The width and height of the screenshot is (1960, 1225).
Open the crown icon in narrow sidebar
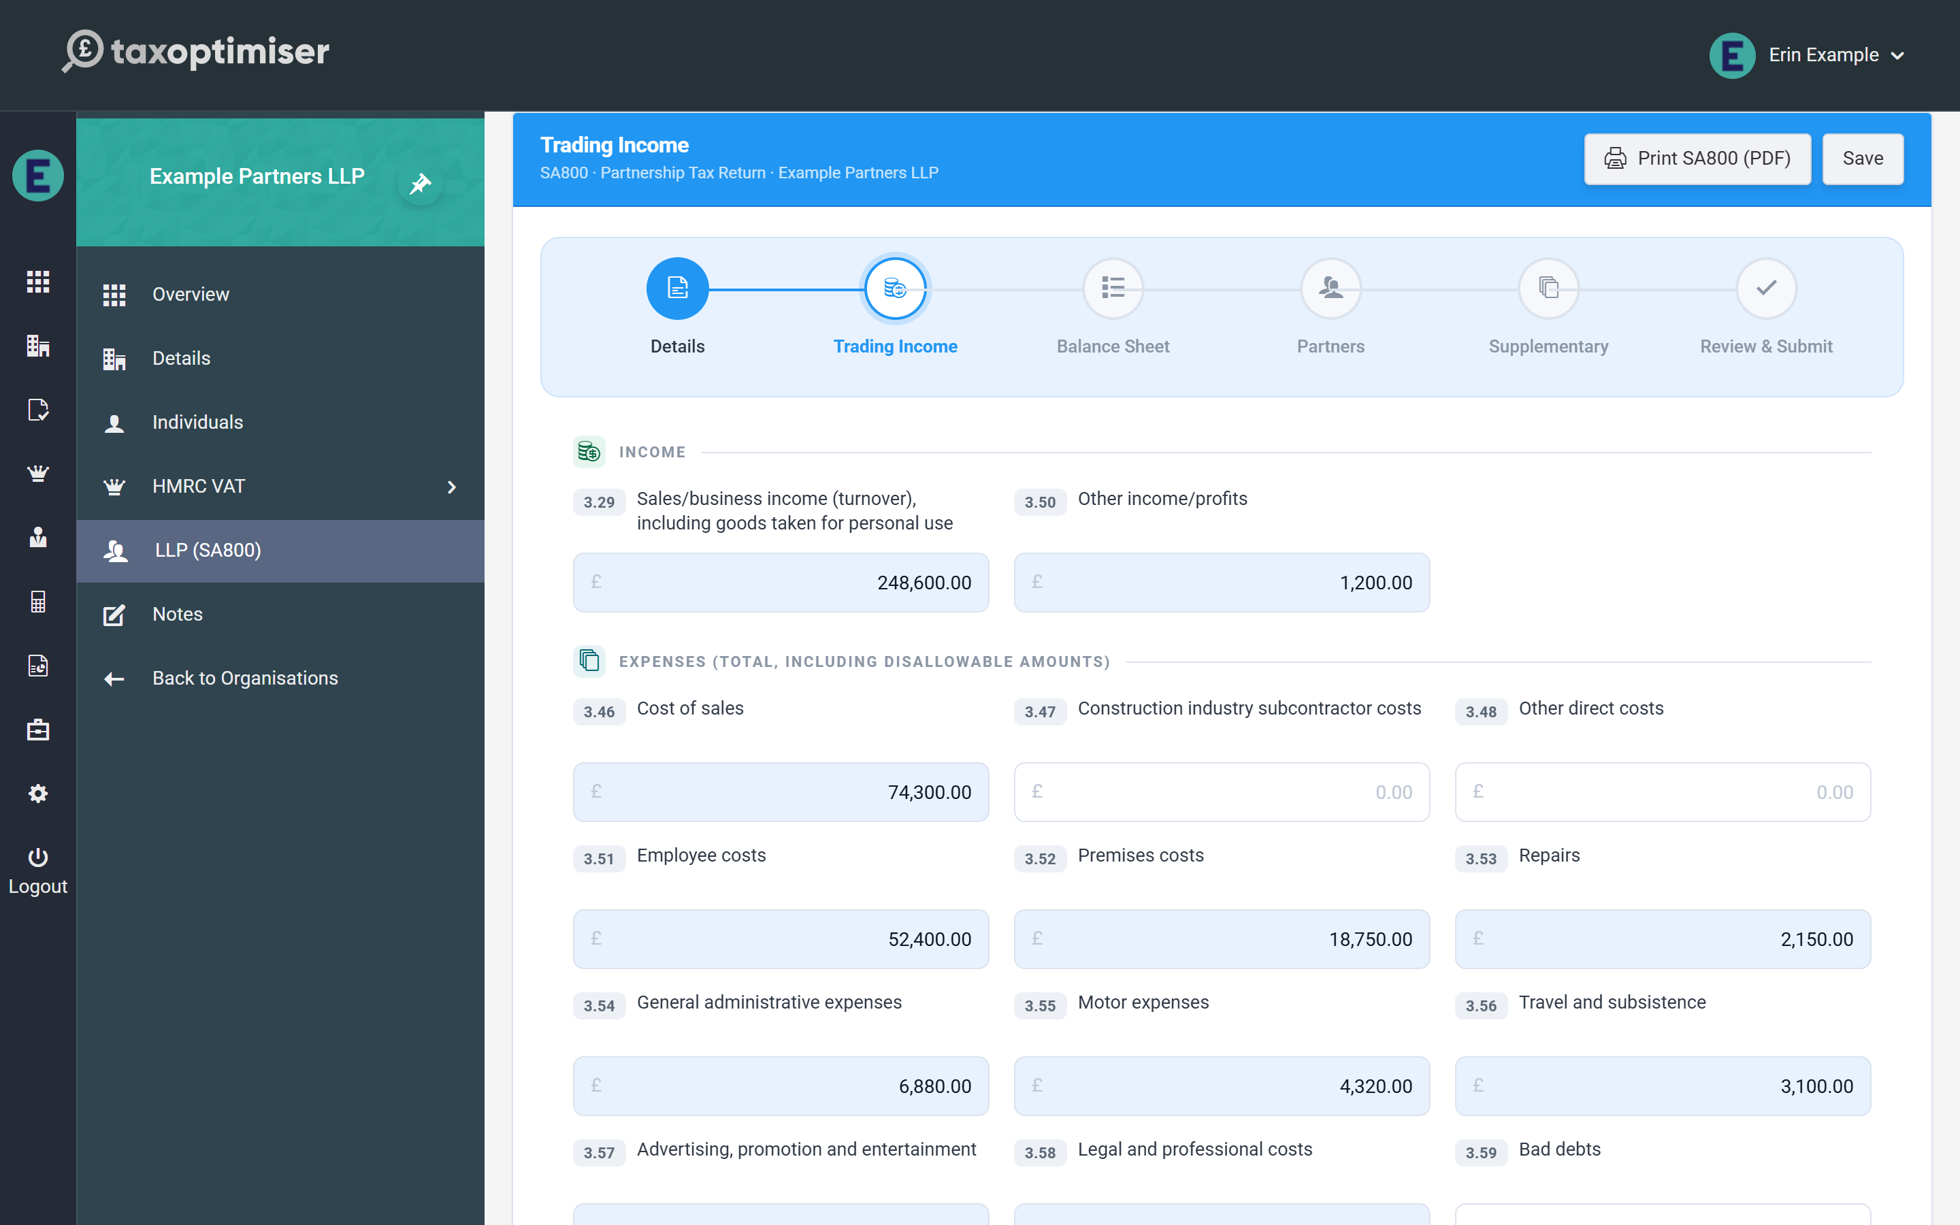click(38, 473)
